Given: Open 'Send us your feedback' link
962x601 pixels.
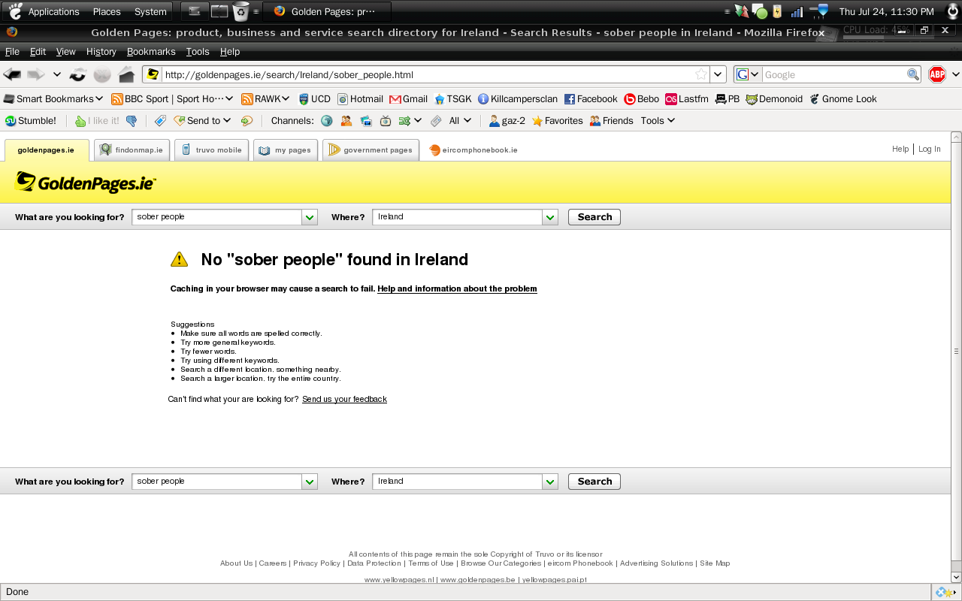Looking at the screenshot, I should (x=344, y=400).
